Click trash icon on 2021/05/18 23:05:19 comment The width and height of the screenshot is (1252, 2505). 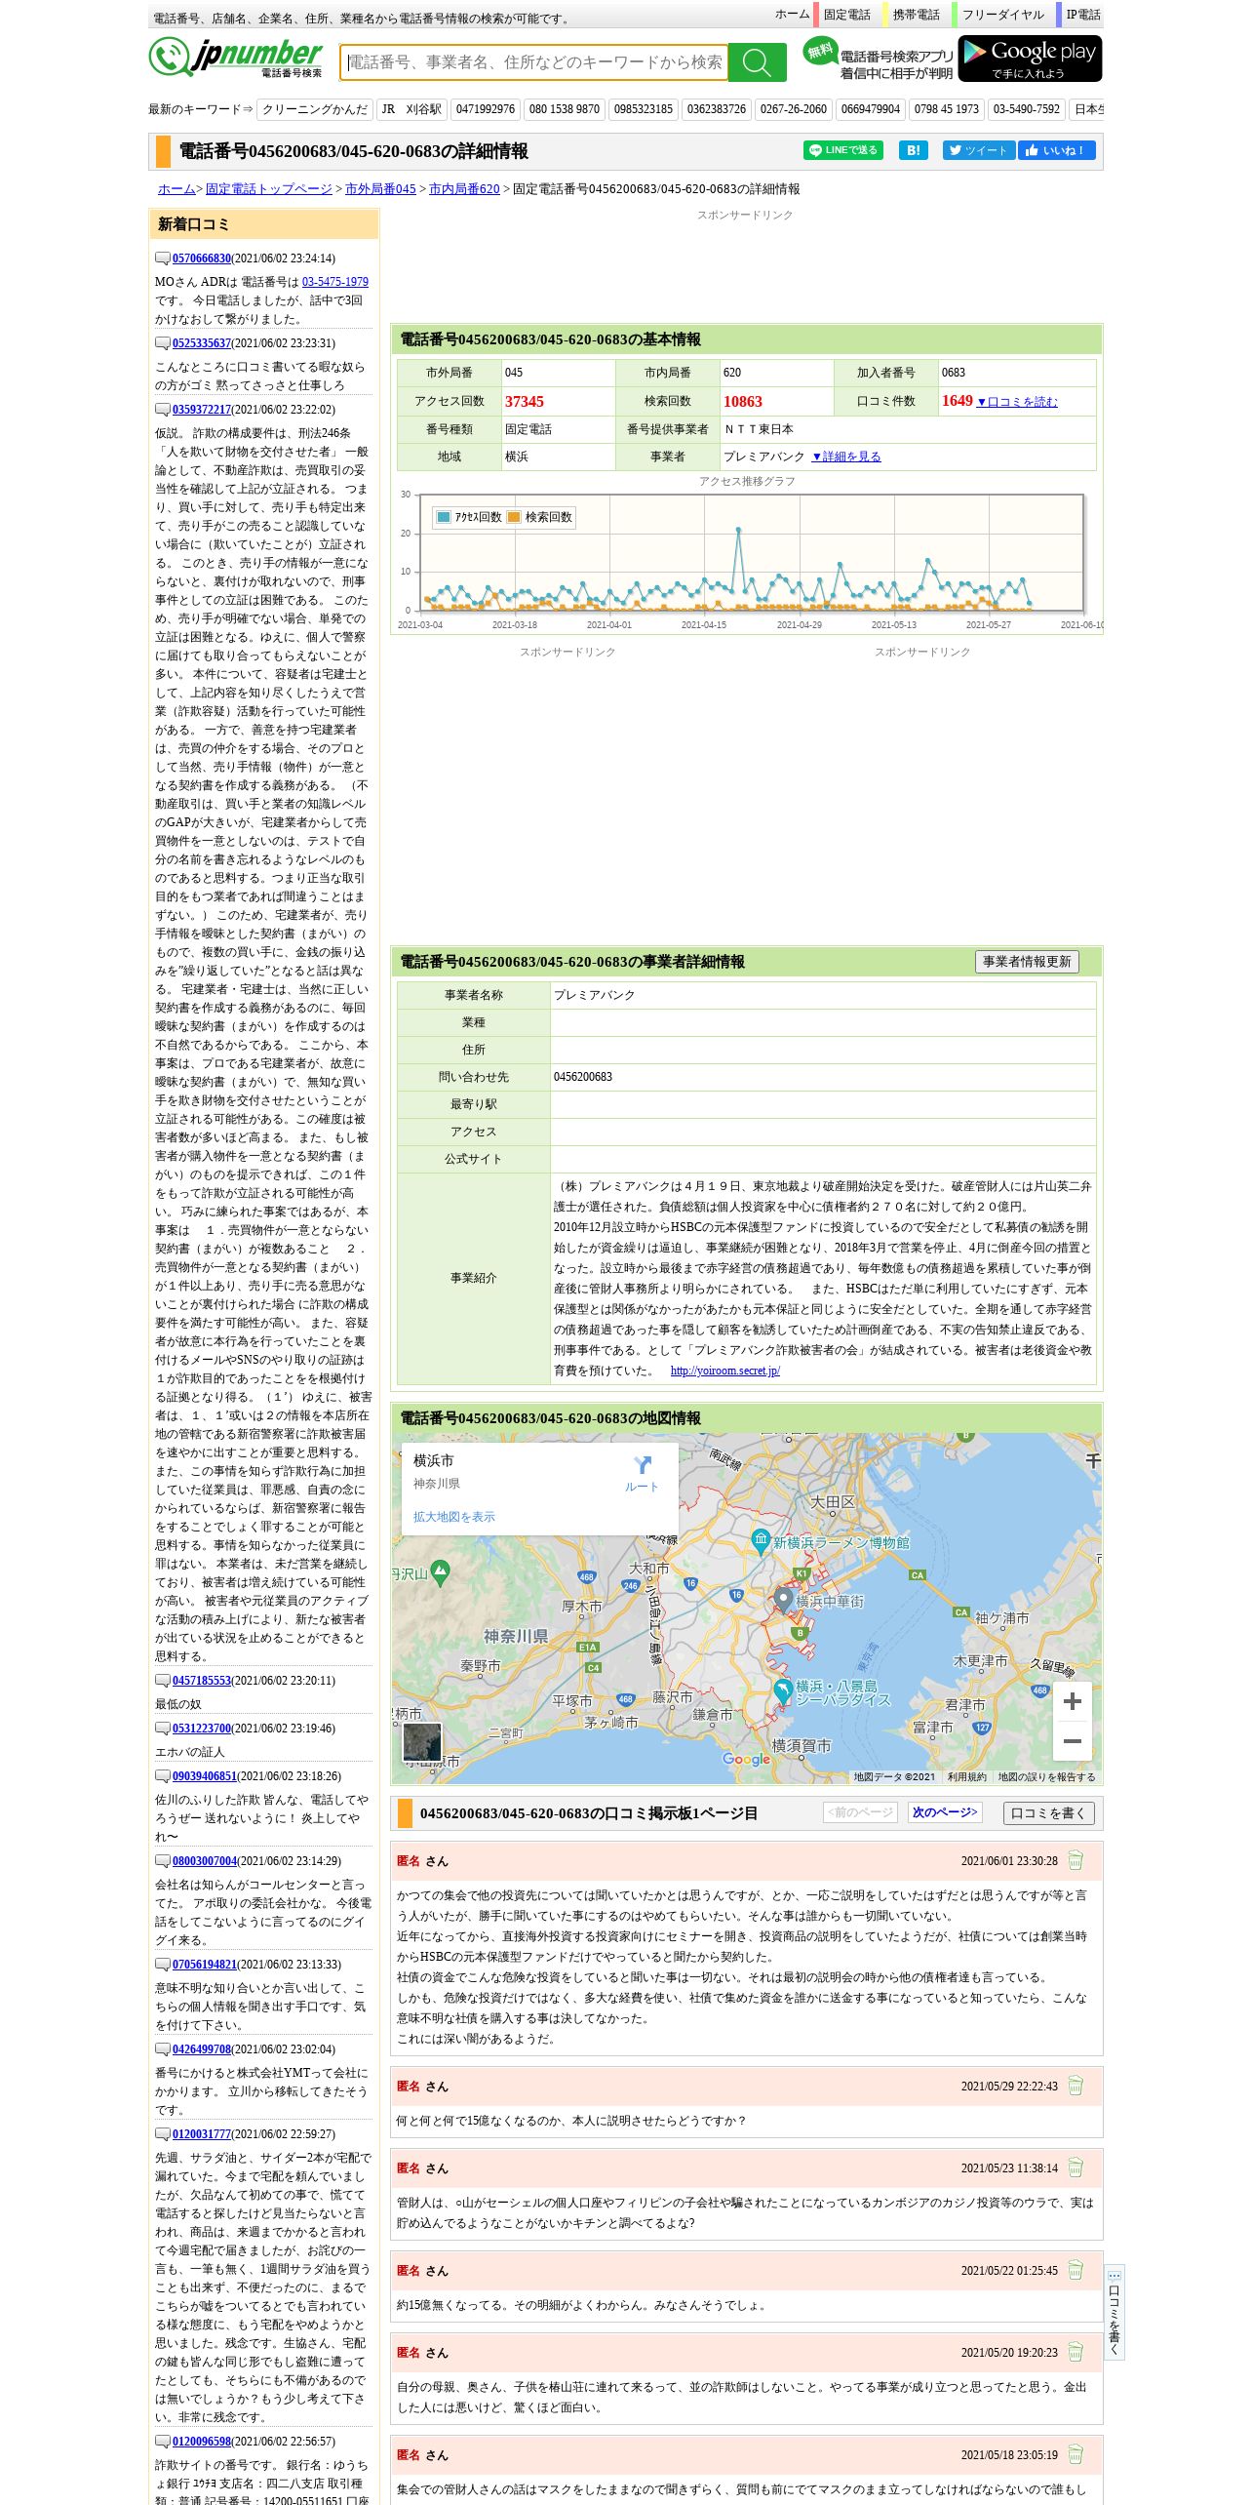click(x=1076, y=2454)
